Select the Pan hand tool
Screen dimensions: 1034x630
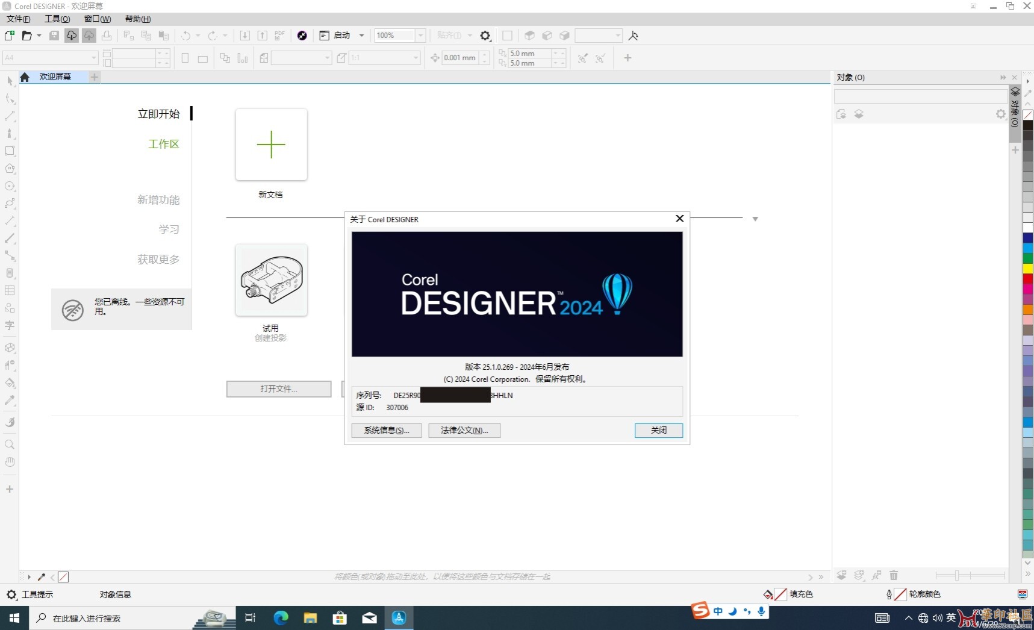[x=10, y=462]
